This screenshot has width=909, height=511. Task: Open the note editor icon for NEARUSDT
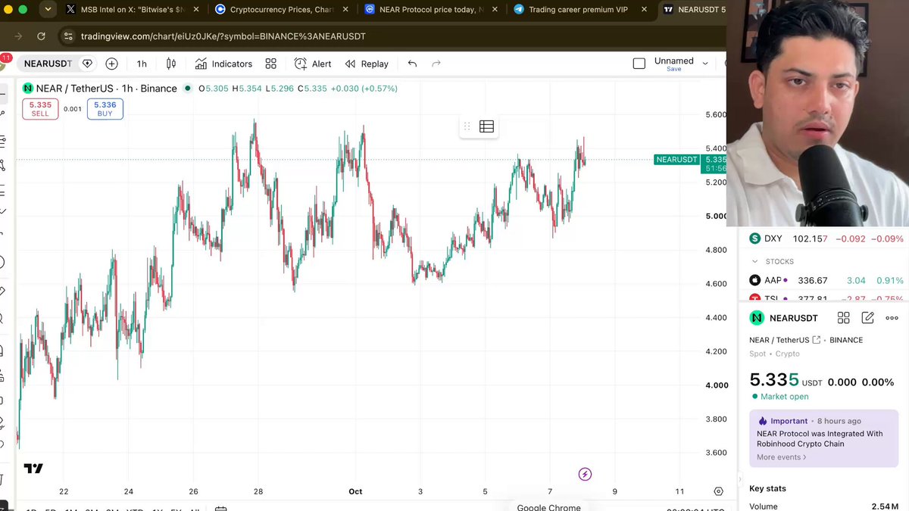[x=867, y=318]
